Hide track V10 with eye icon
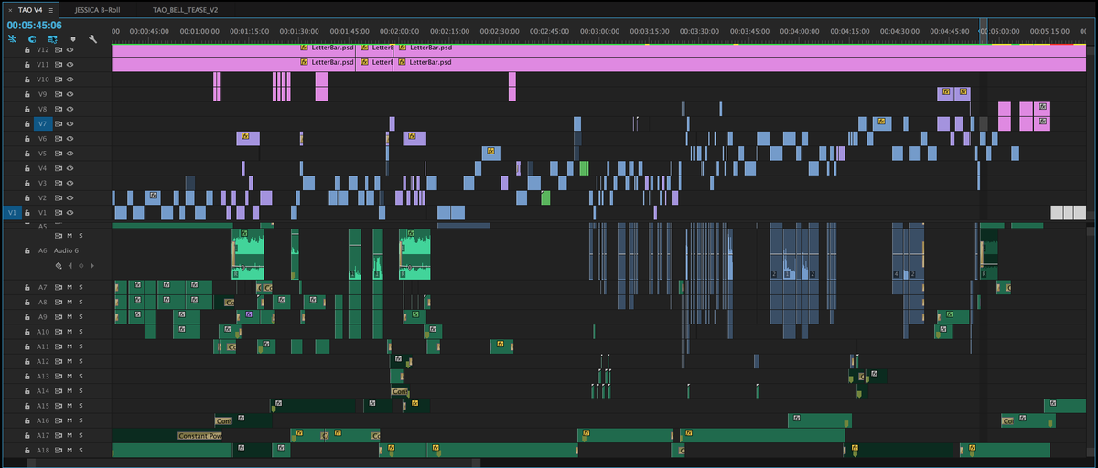This screenshot has height=468, width=1098. (x=70, y=80)
